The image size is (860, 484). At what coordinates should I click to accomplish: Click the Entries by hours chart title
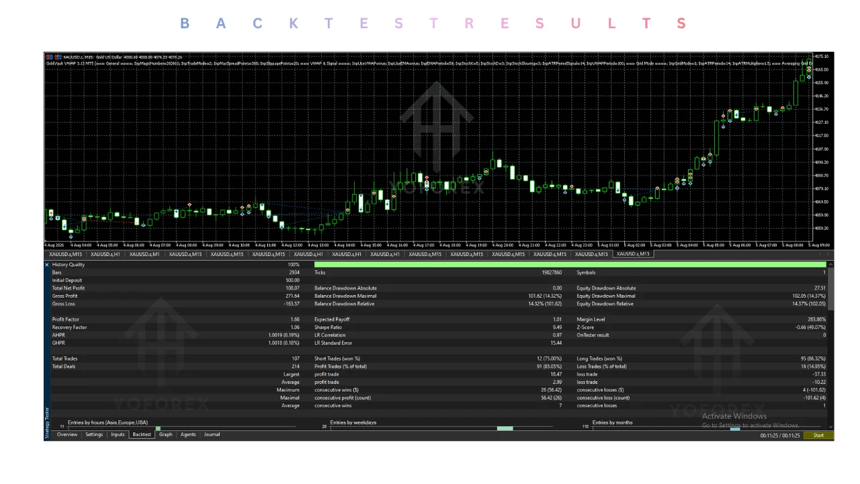[x=107, y=423]
